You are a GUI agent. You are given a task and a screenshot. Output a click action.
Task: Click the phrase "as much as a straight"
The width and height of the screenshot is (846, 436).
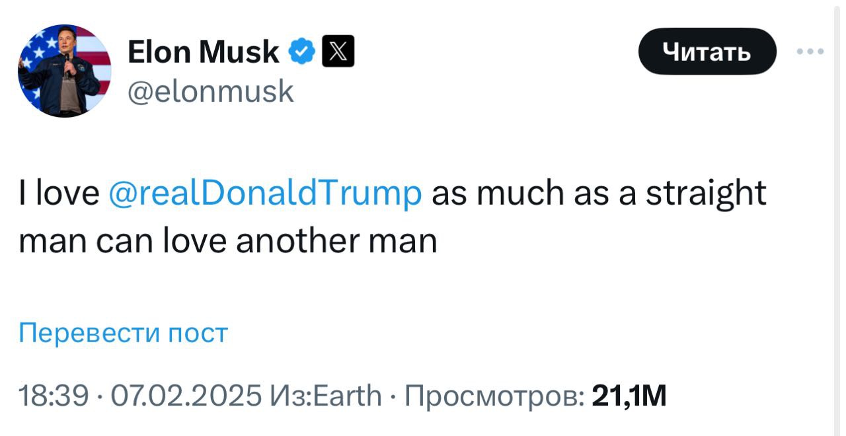click(x=599, y=194)
